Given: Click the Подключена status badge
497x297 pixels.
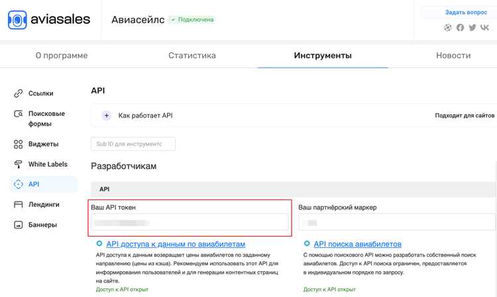Looking at the screenshot, I should 192,20.
